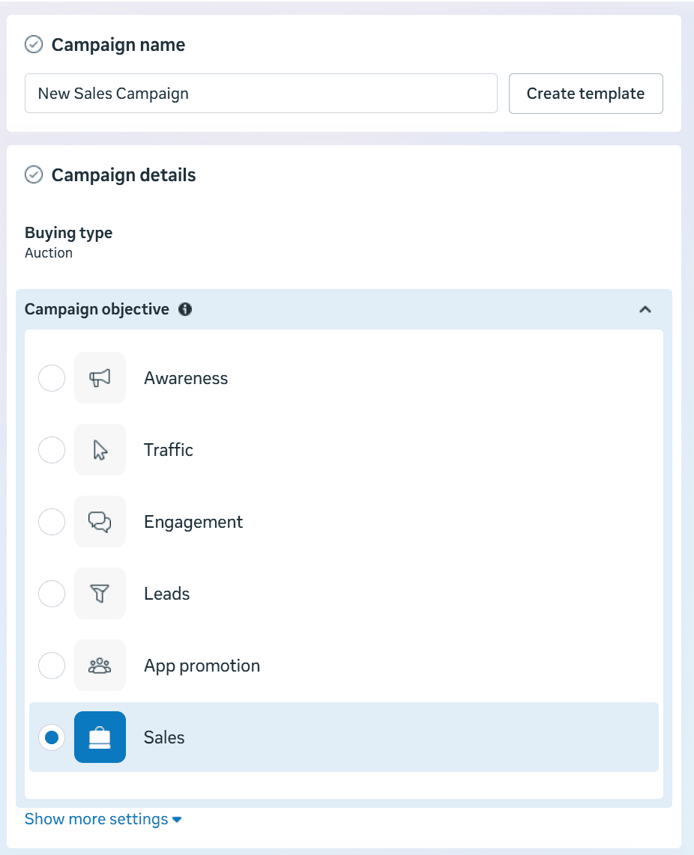
Task: Click the Awareness megaphone icon
Action: coord(100,378)
